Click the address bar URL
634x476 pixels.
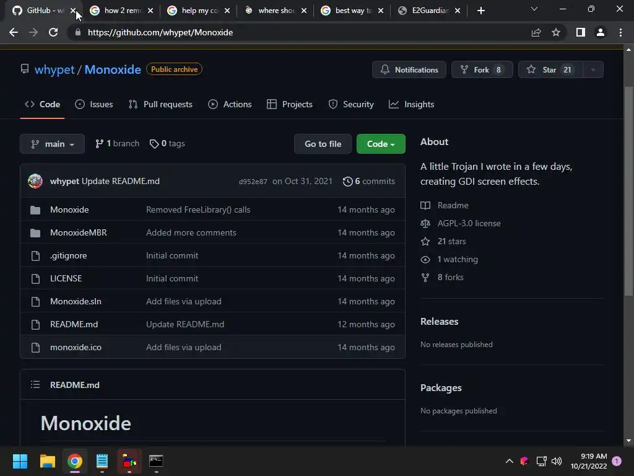160,32
